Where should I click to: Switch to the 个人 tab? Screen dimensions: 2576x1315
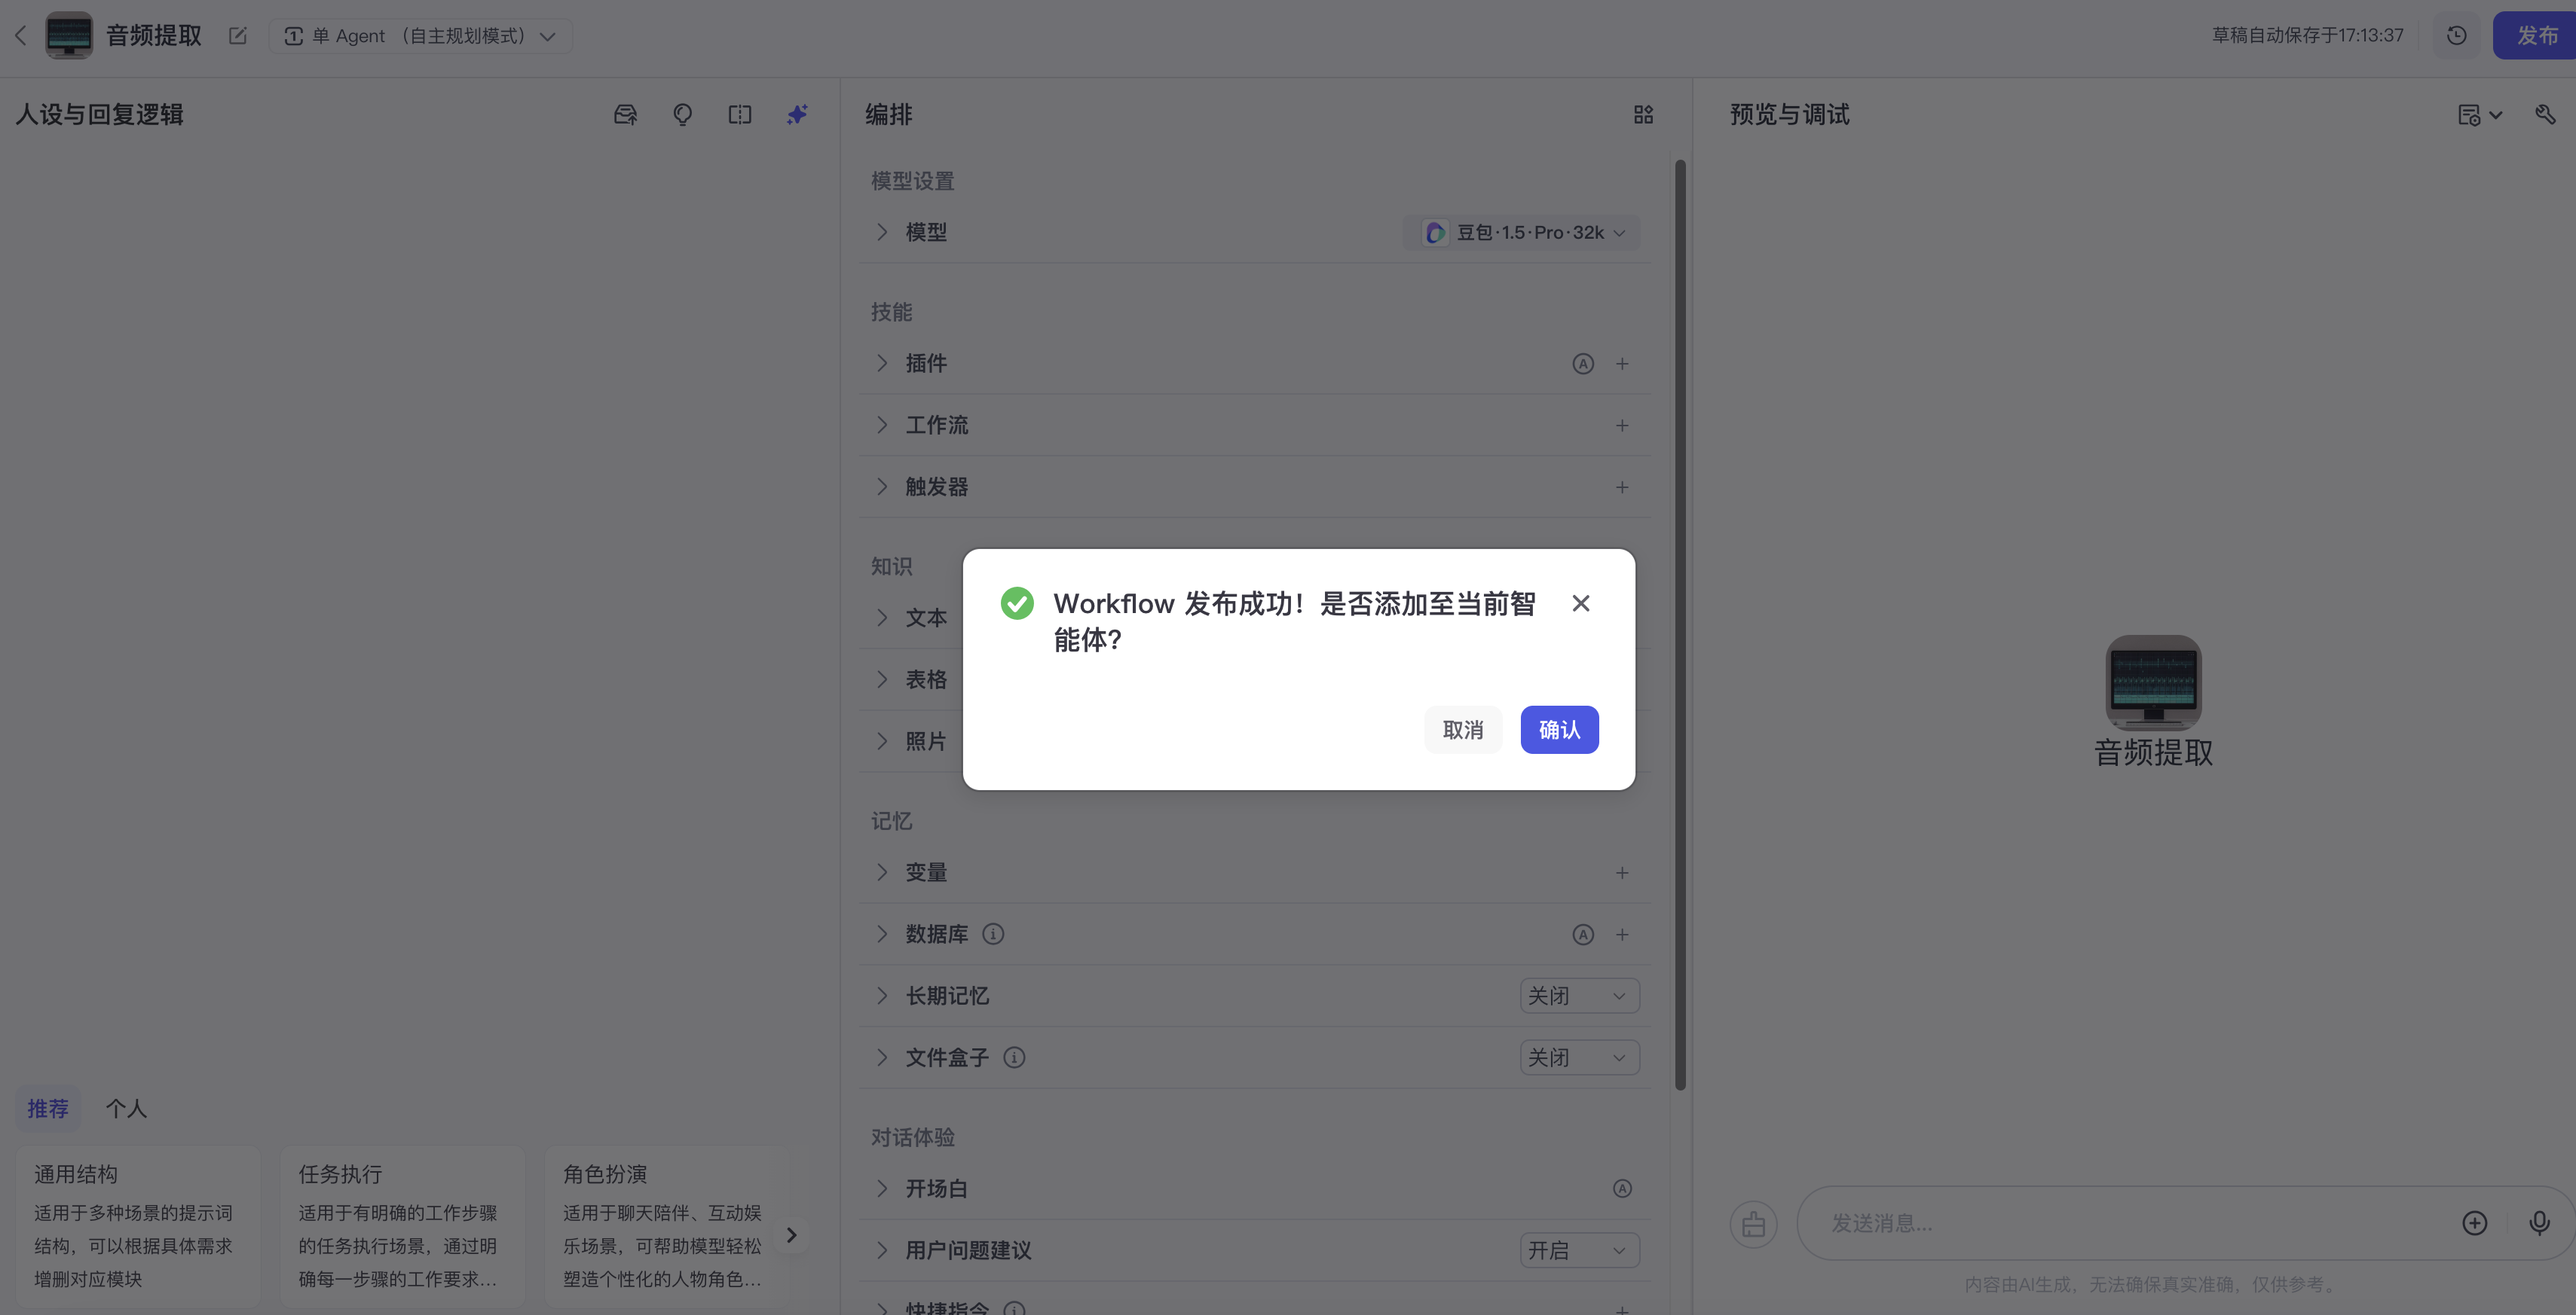(126, 1109)
